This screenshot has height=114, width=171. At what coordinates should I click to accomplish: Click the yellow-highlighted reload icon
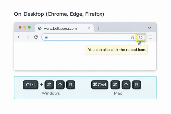coord(141,37)
